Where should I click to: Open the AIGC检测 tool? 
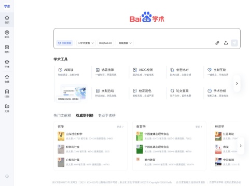coord(143,72)
